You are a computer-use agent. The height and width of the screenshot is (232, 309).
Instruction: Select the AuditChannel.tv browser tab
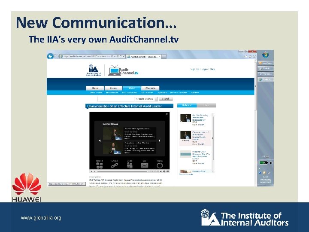[x=143, y=57]
